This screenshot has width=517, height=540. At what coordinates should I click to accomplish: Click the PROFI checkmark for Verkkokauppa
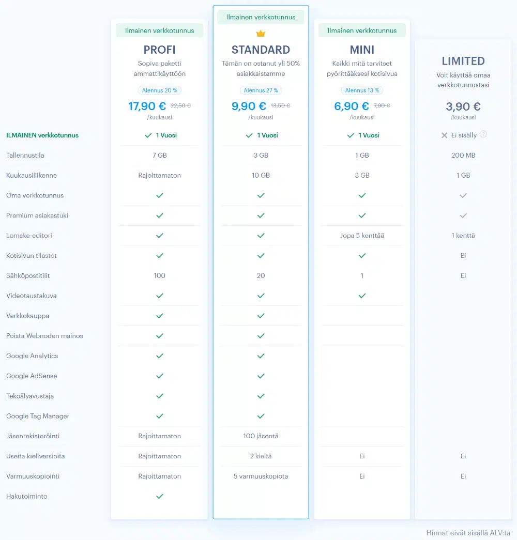coord(160,316)
